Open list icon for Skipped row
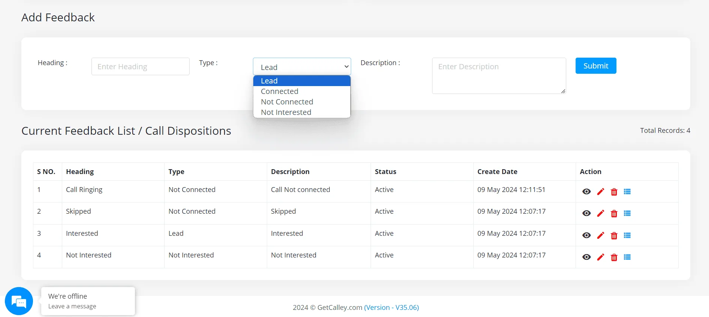The width and height of the screenshot is (709, 317). coord(627,213)
